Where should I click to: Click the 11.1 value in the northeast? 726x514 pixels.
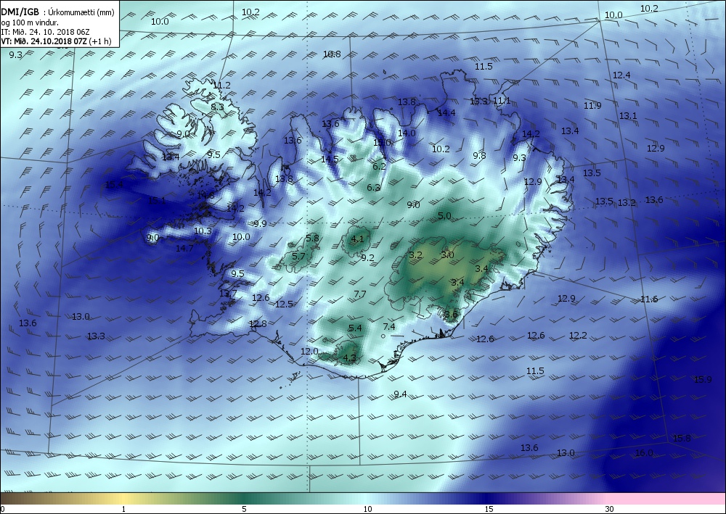[x=502, y=100]
